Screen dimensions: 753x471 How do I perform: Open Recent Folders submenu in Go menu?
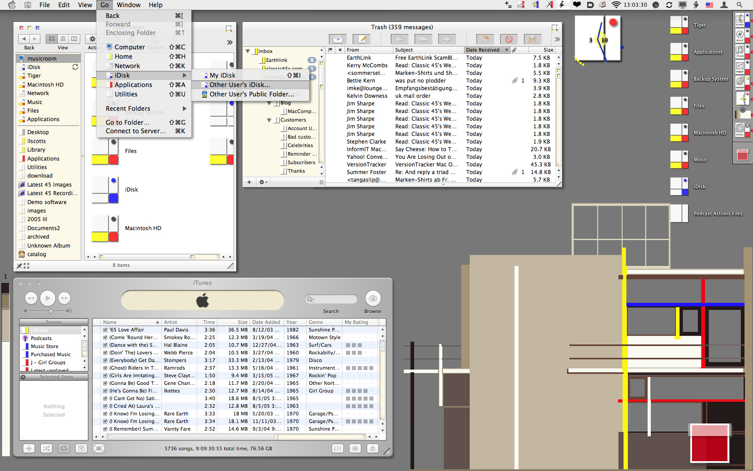(x=144, y=109)
